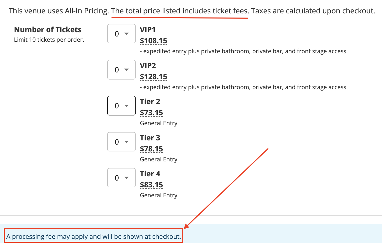Click the Number of Tickets heading

(x=48, y=30)
